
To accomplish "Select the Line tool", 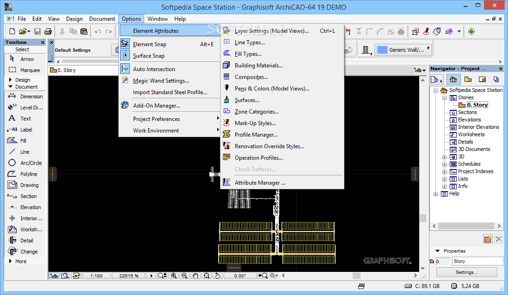I will click(25, 152).
